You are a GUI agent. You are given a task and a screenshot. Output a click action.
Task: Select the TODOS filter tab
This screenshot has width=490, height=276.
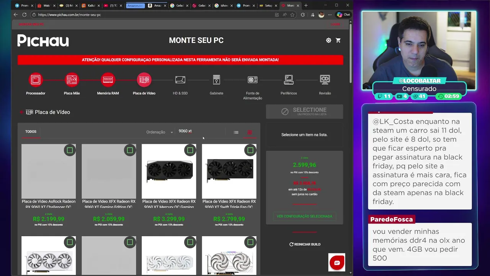click(31, 132)
